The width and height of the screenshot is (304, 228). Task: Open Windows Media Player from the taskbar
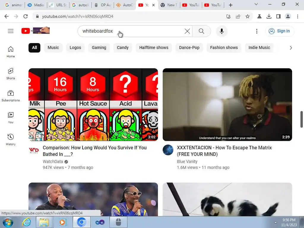click(x=62, y=222)
